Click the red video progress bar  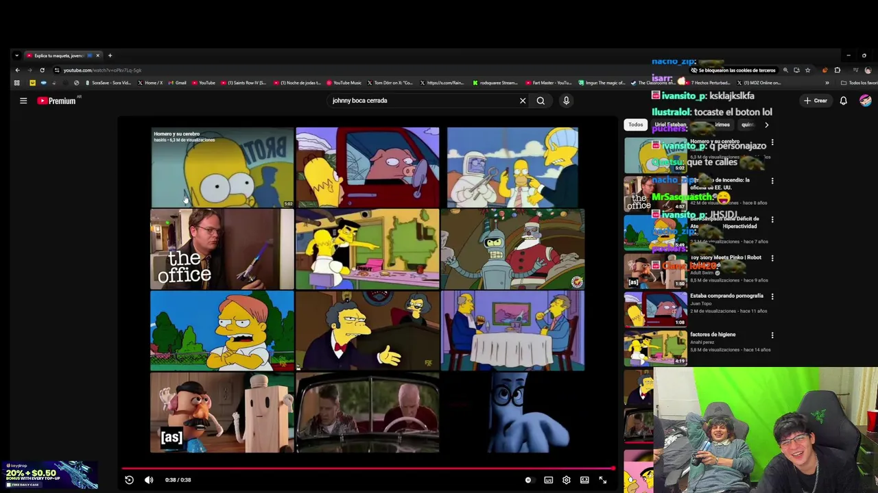pos(368,468)
